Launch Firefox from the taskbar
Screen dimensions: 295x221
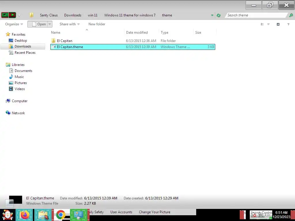(24, 215)
